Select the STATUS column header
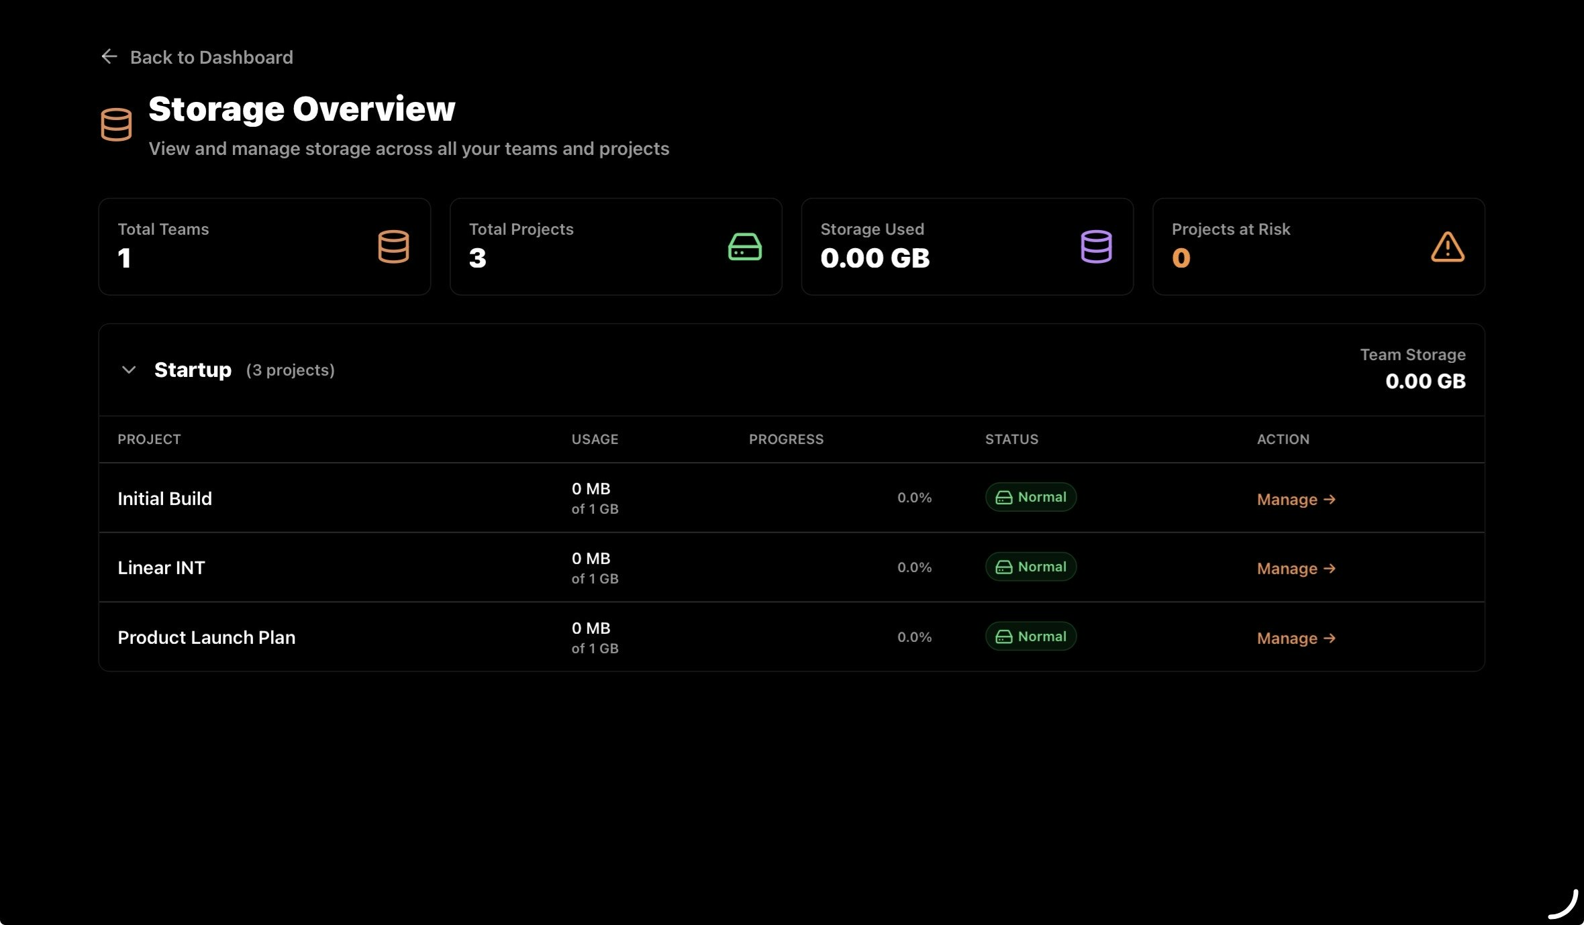This screenshot has height=925, width=1584. point(1012,439)
